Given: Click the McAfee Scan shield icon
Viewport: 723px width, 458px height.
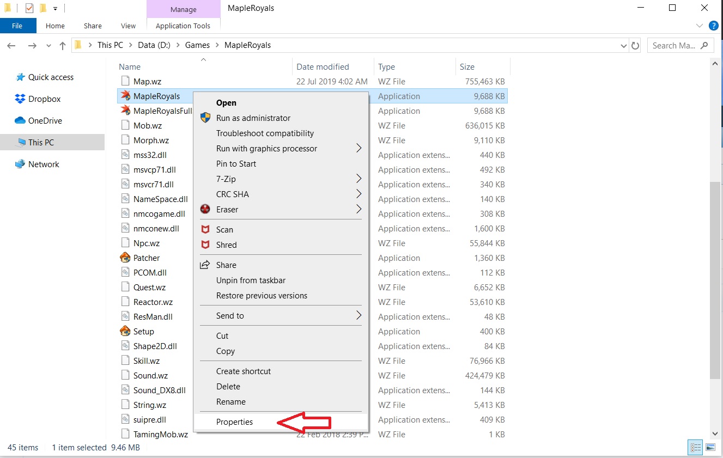Looking at the screenshot, I should coord(205,230).
